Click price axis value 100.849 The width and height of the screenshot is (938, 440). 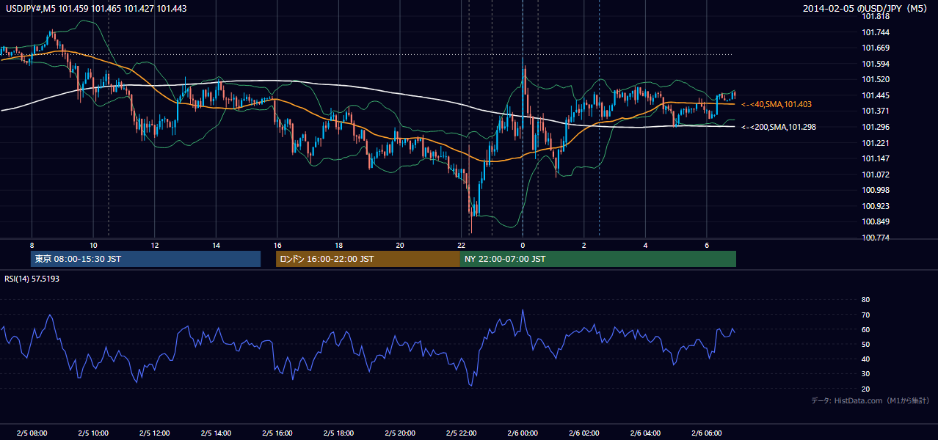point(876,221)
